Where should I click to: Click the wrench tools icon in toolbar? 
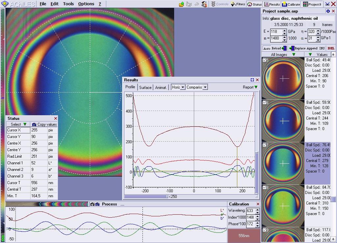204,4
